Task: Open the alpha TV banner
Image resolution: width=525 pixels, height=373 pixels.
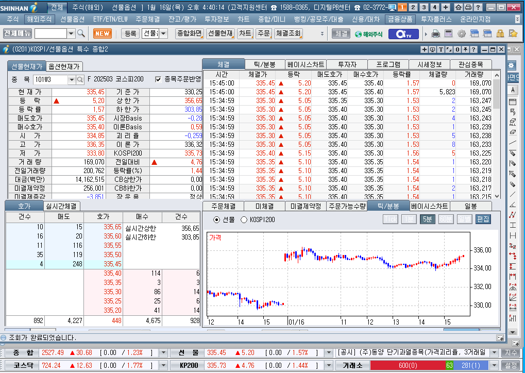Action: pyautogui.click(x=403, y=34)
